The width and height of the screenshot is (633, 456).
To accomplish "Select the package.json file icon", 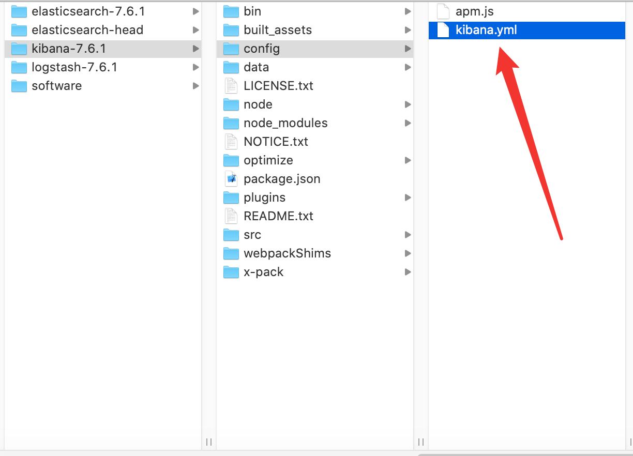I will [231, 179].
